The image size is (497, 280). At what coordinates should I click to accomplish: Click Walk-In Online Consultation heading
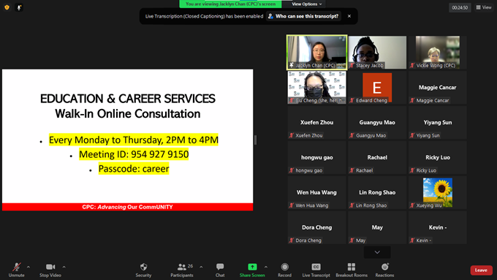coord(128,113)
